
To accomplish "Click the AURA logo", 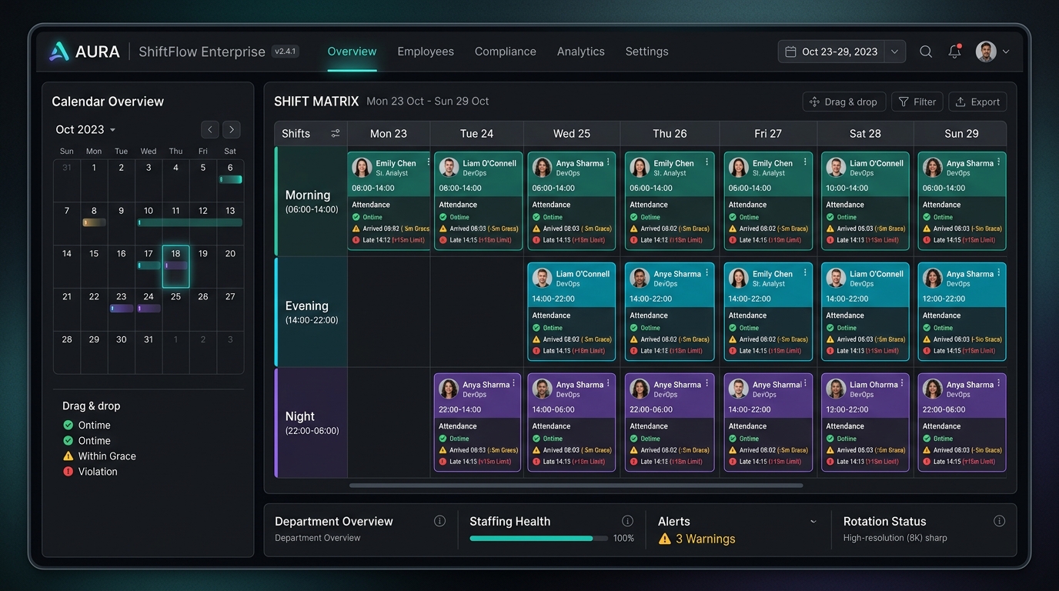I will [85, 52].
